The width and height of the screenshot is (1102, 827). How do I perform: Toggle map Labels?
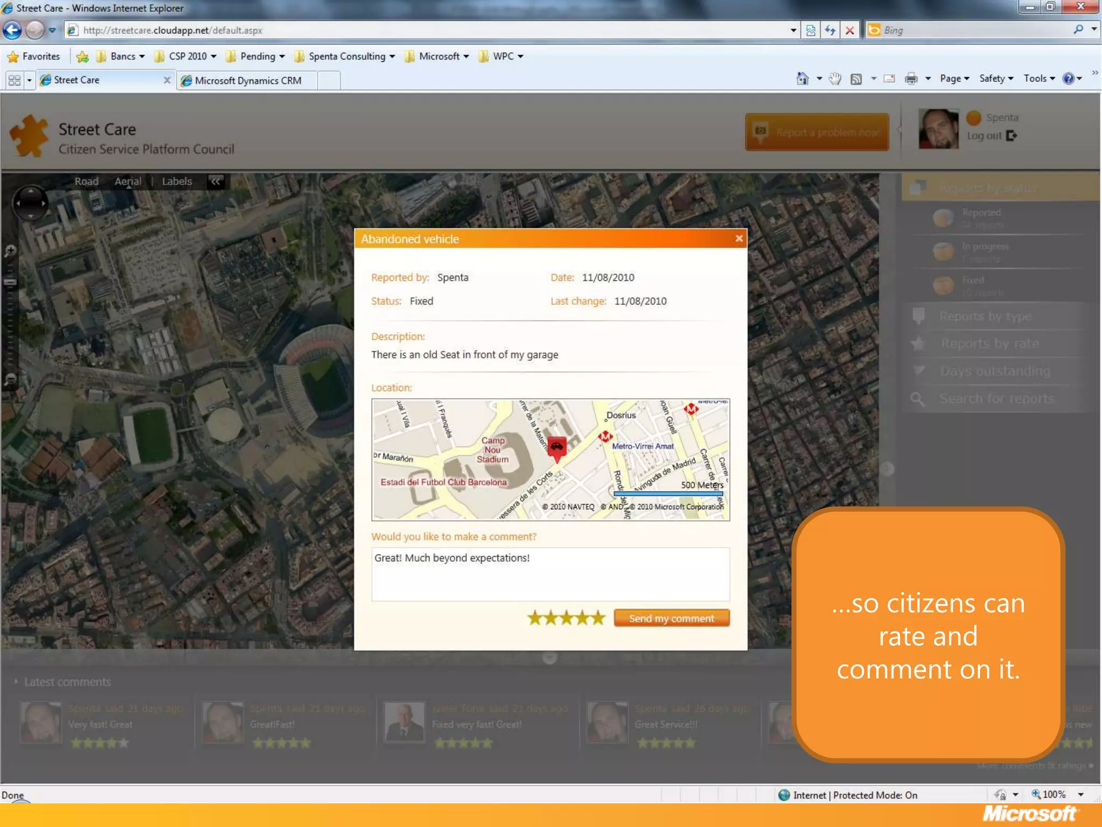[177, 181]
